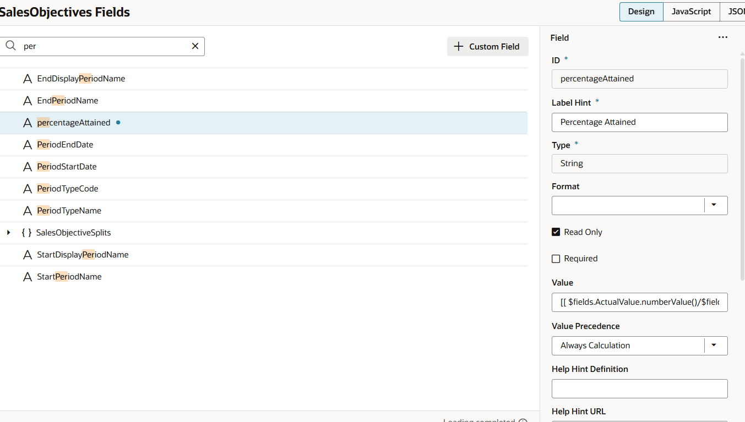Viewport: 745px width, 422px height.
Task: Click the Type field showing String
Action: pos(640,163)
